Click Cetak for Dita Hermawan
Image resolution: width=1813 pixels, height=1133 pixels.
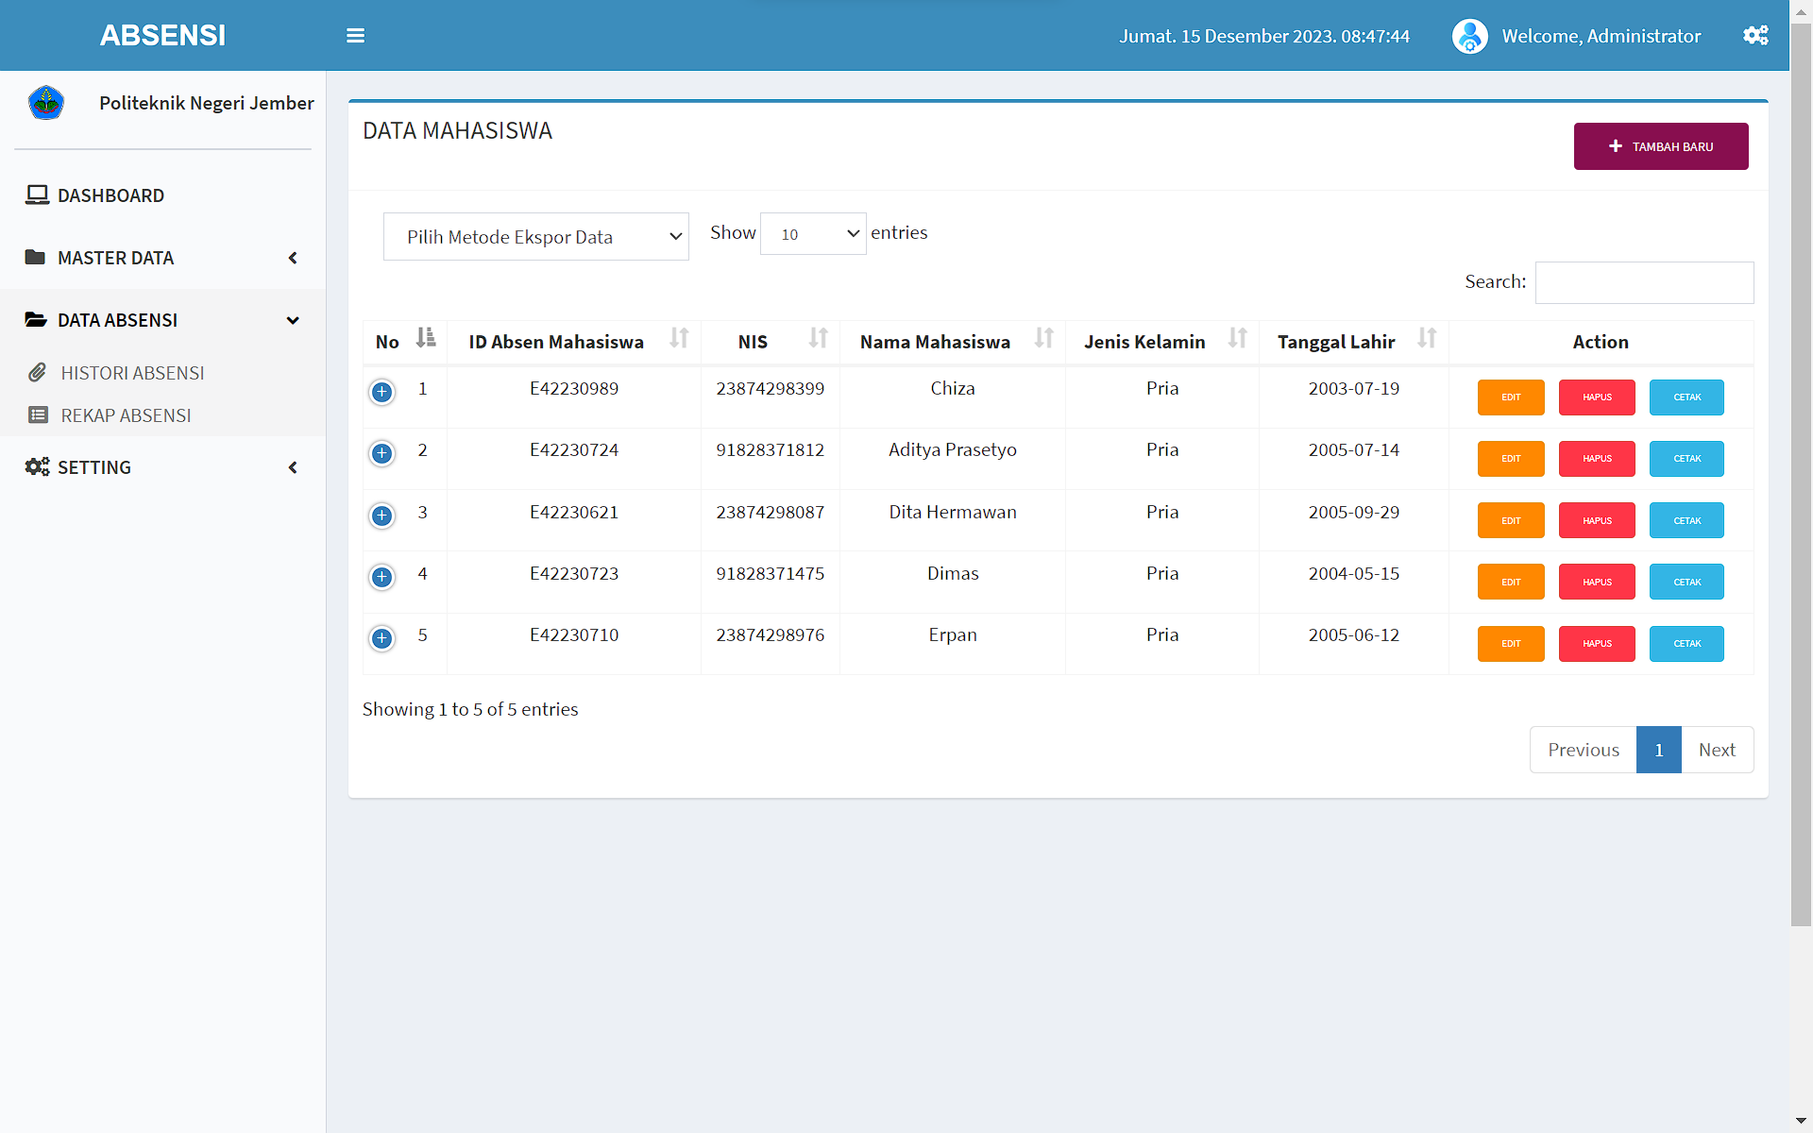(1686, 520)
